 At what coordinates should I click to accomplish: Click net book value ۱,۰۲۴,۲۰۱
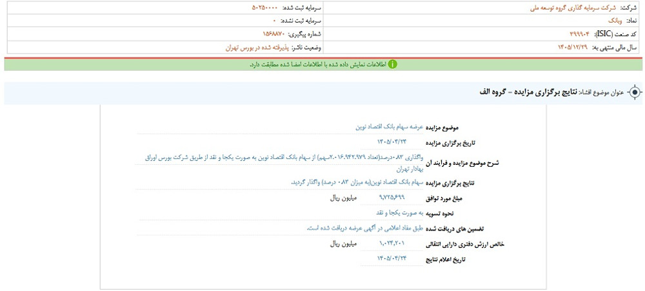[392, 243]
